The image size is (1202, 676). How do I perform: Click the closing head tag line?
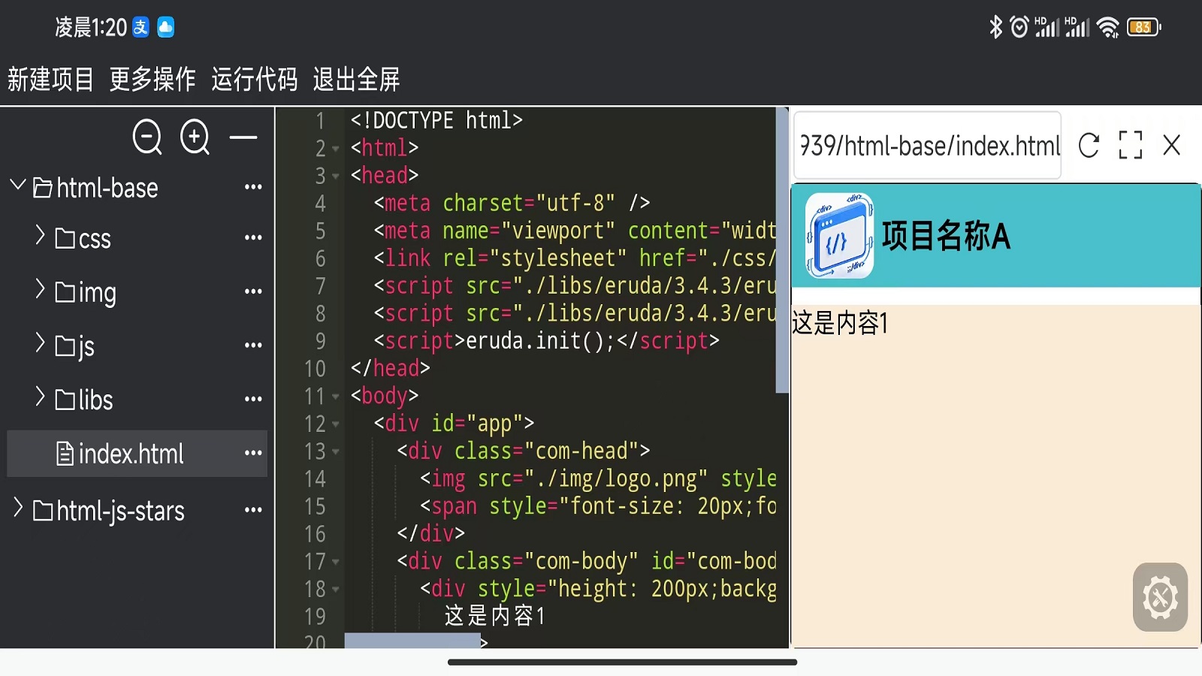click(x=390, y=368)
